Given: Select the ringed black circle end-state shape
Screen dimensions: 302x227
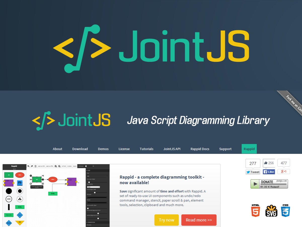Looking at the screenshot, I should tap(20, 191).
